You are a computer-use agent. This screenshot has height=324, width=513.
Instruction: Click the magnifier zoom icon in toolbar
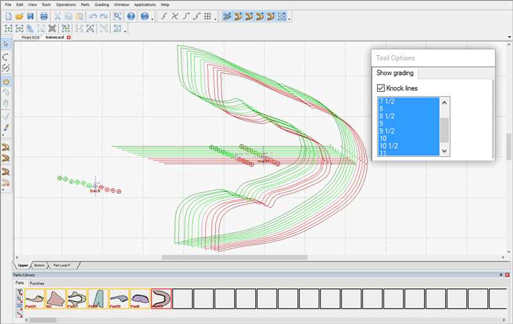pos(117,17)
